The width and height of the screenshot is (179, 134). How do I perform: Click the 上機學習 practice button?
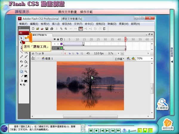(163, 104)
